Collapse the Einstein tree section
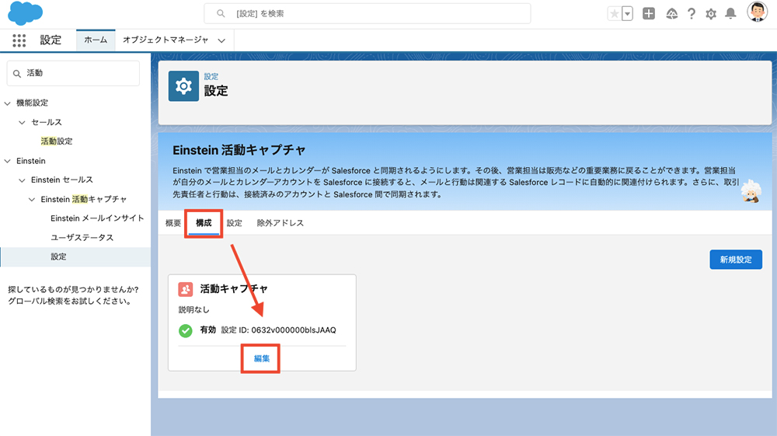This screenshot has width=777, height=436. pyautogui.click(x=8, y=161)
